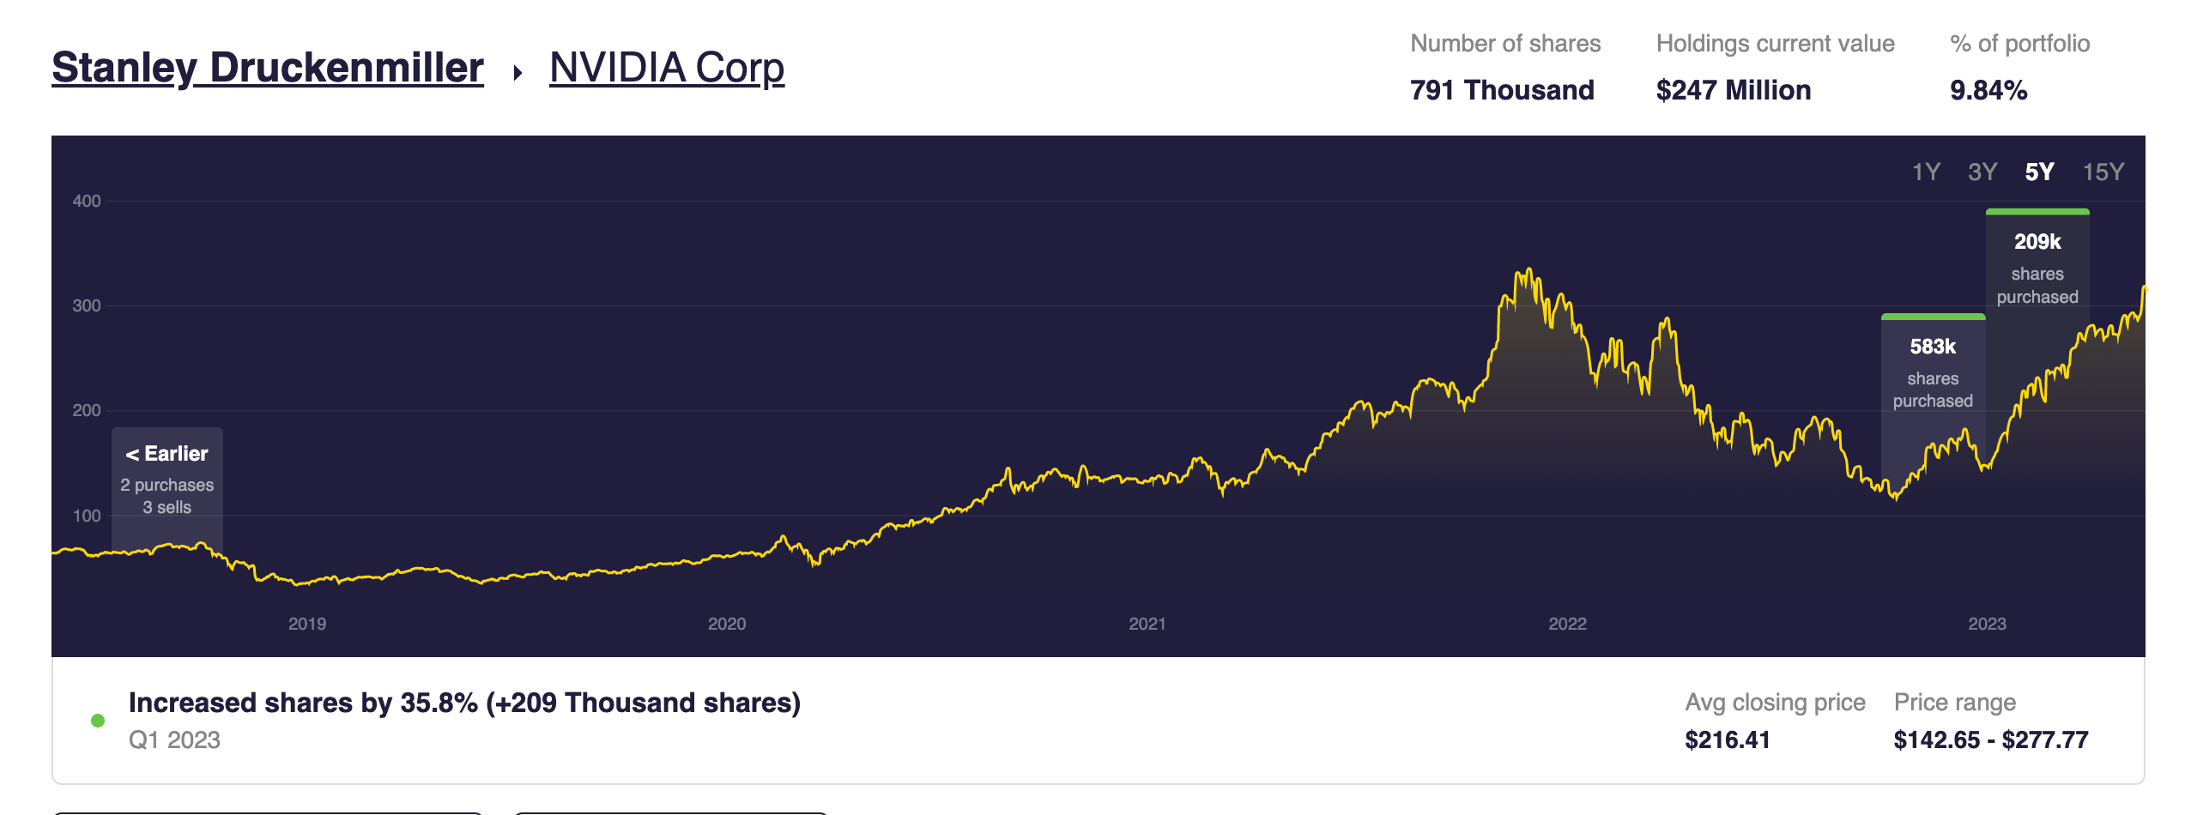Switch chart range to 3Y

click(x=1982, y=172)
